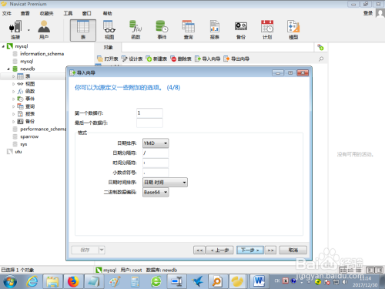Screen dimensions: 385x289
Task: Click Open Table in object toolbar
Action: 108,59
